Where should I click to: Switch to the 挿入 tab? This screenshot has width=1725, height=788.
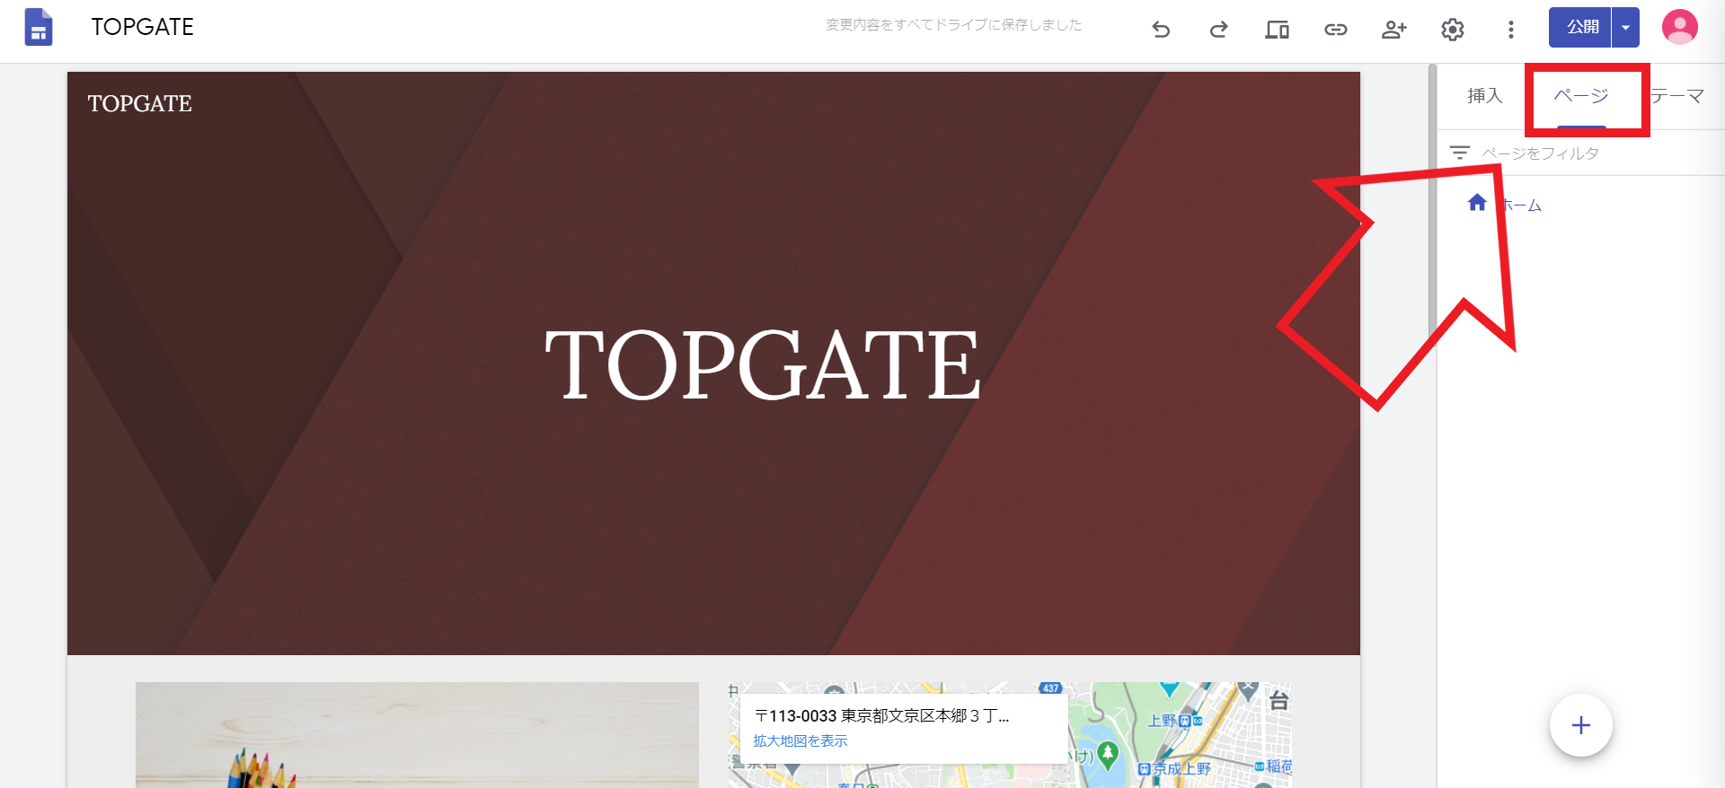[1484, 96]
